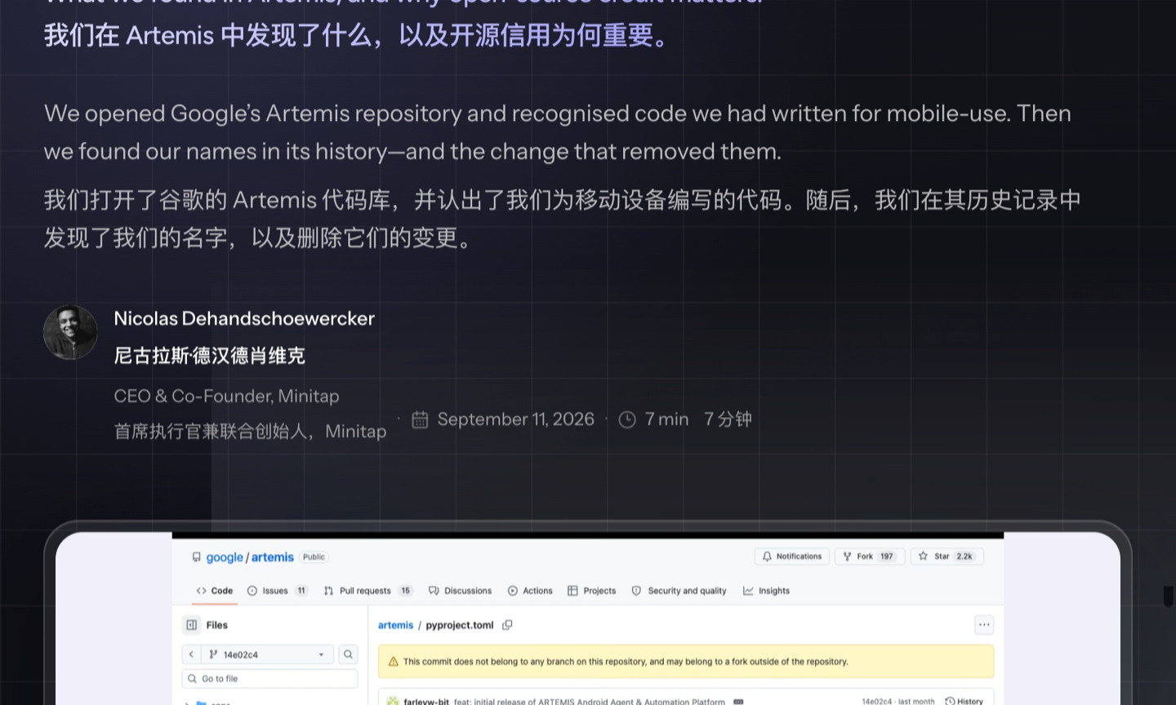Open the artemis repository name link in header
This screenshot has width=1176, height=705.
[272, 557]
